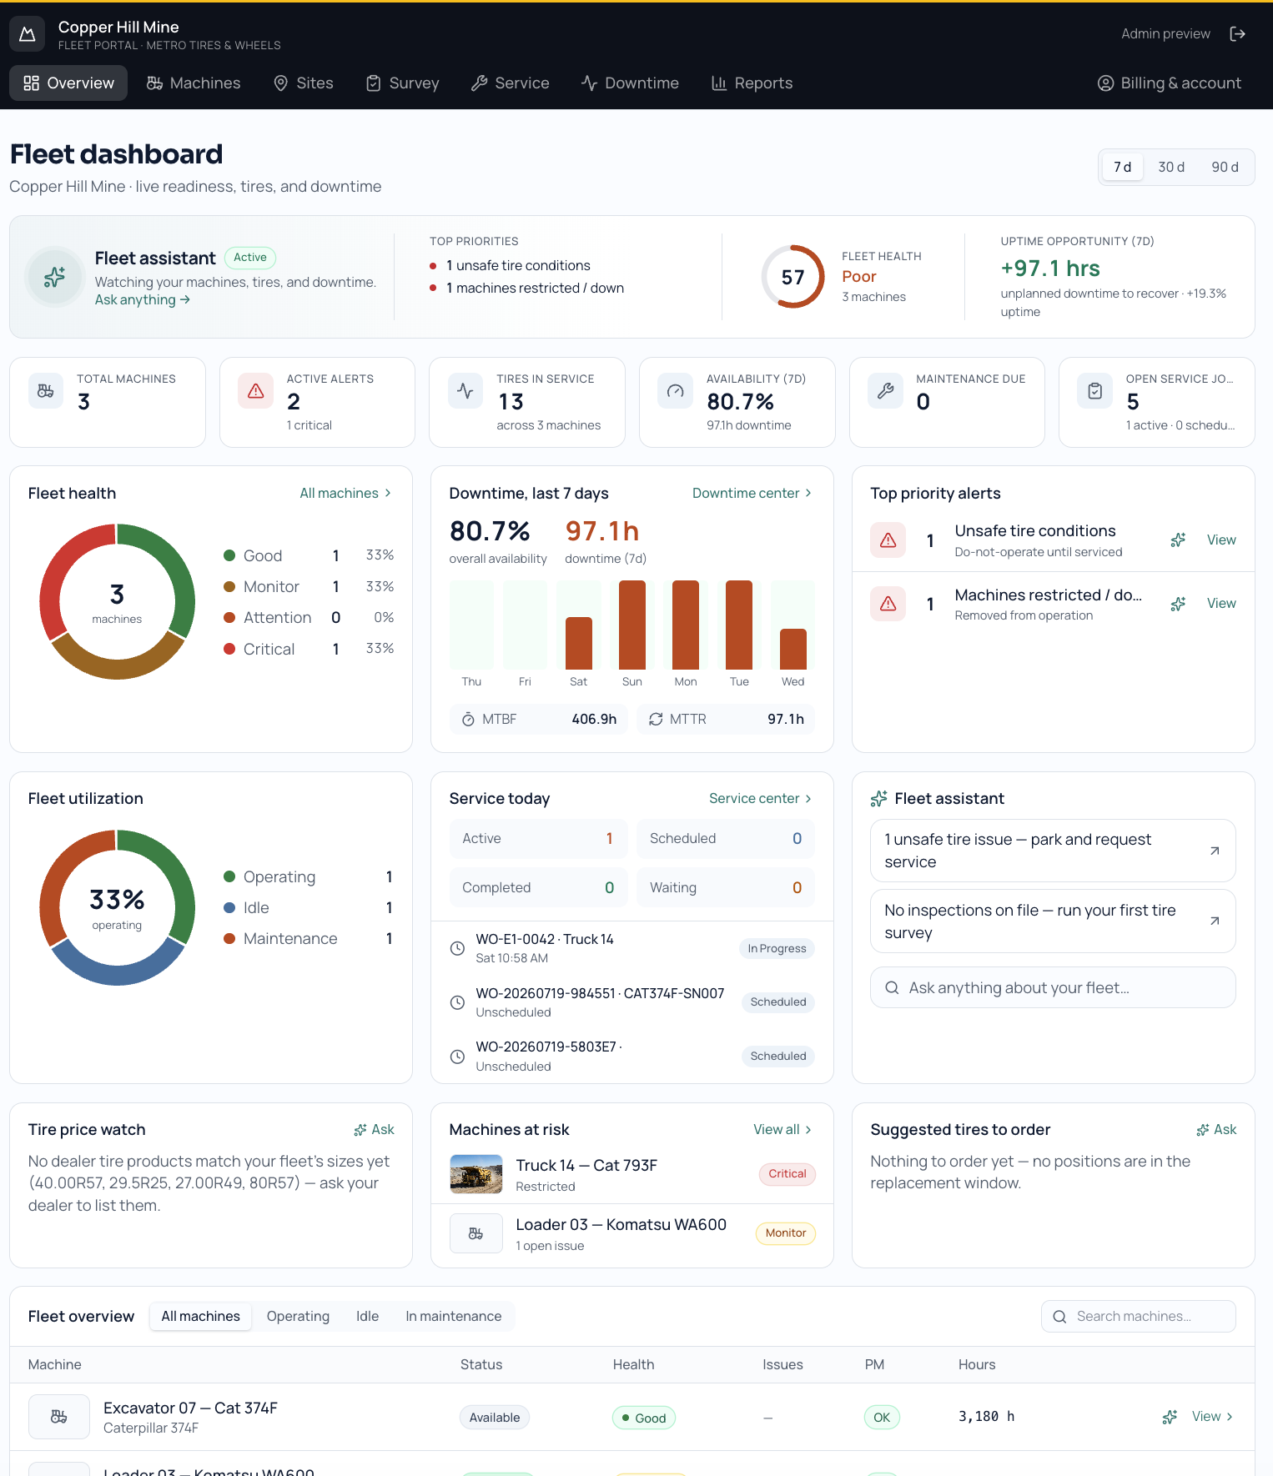1273x1476 pixels.
Task: Open the Truck 14 Cat 793F photo thumbnail
Action: tap(476, 1174)
